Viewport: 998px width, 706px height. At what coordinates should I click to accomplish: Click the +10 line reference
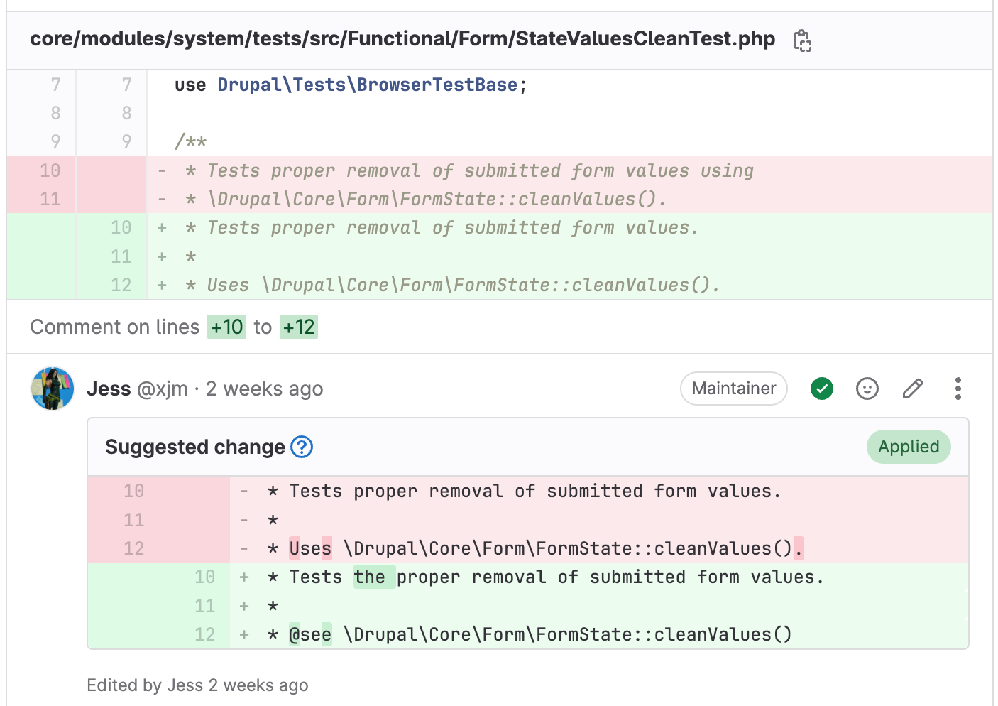click(226, 327)
